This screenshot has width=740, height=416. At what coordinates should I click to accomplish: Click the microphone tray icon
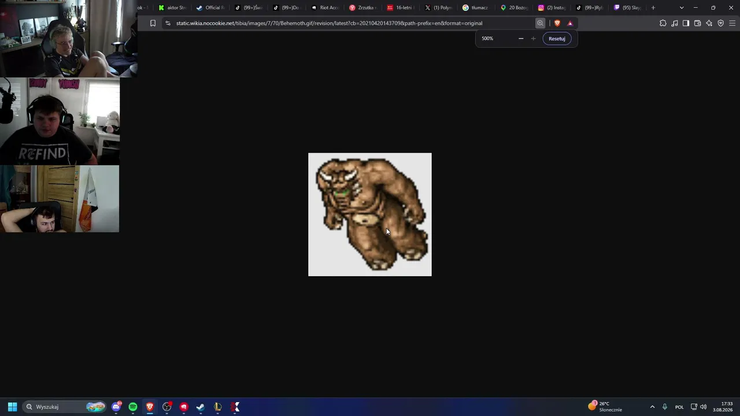[x=665, y=407]
